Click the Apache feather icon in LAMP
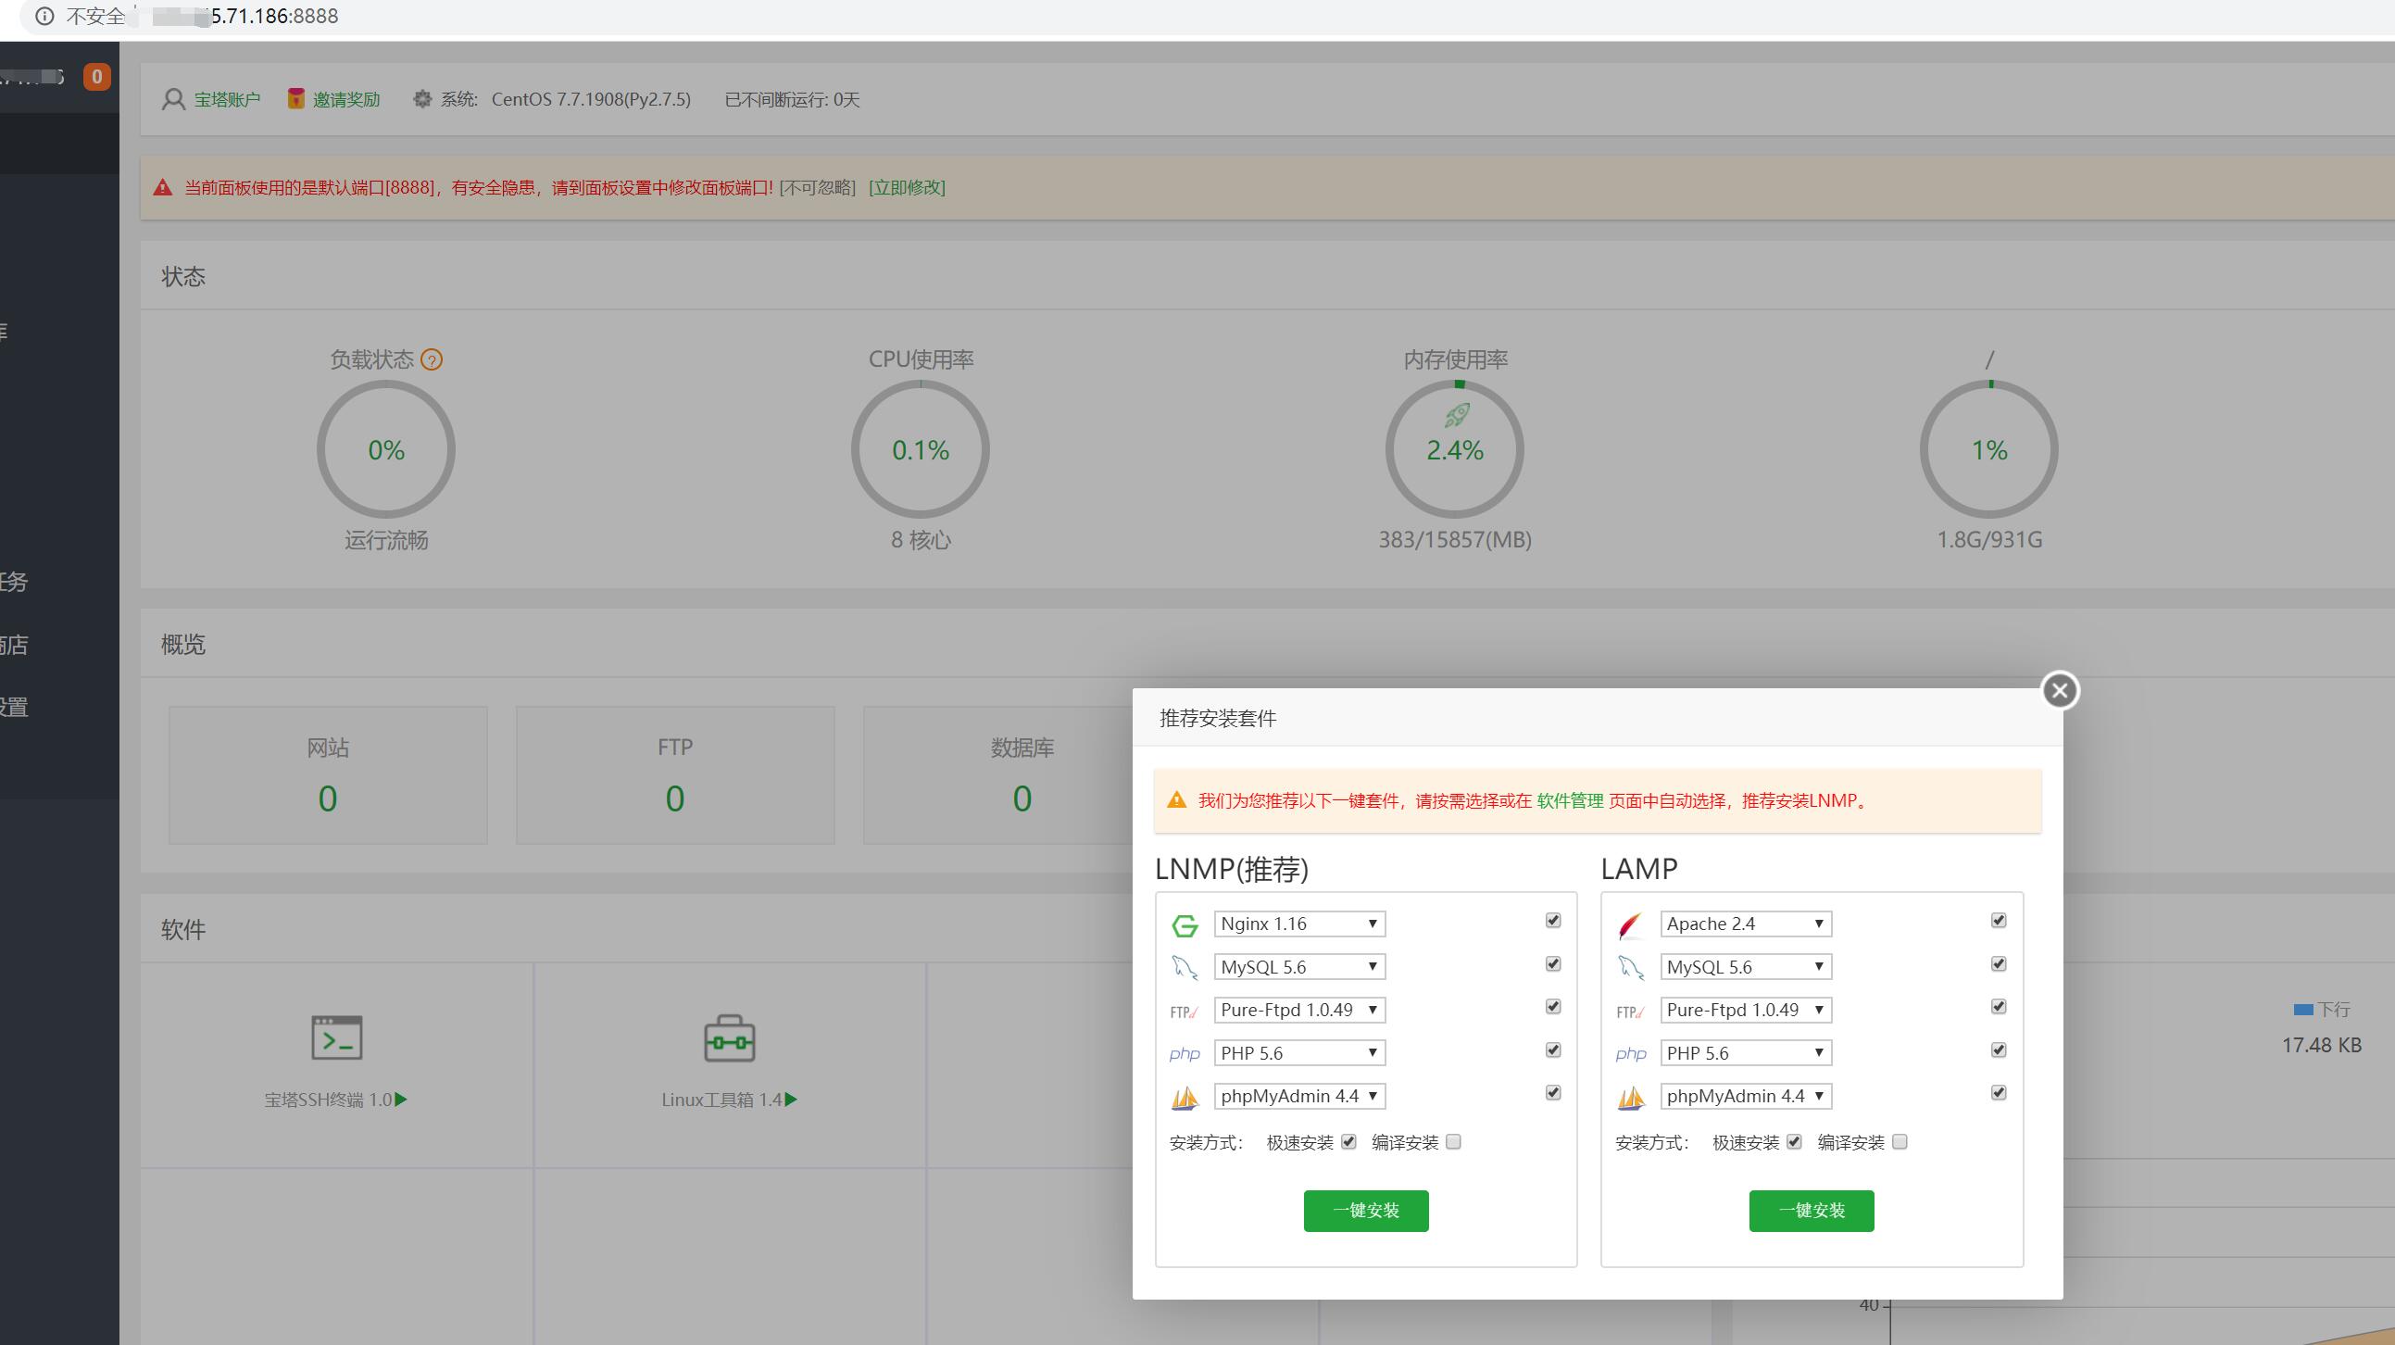The height and width of the screenshot is (1345, 2395). coord(1630,924)
